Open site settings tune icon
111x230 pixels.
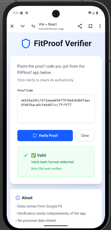33,26
